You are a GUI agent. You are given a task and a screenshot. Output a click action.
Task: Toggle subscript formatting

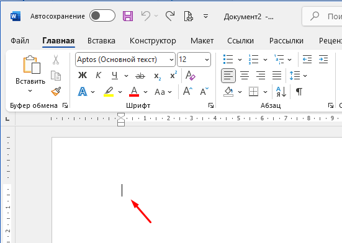157,76
